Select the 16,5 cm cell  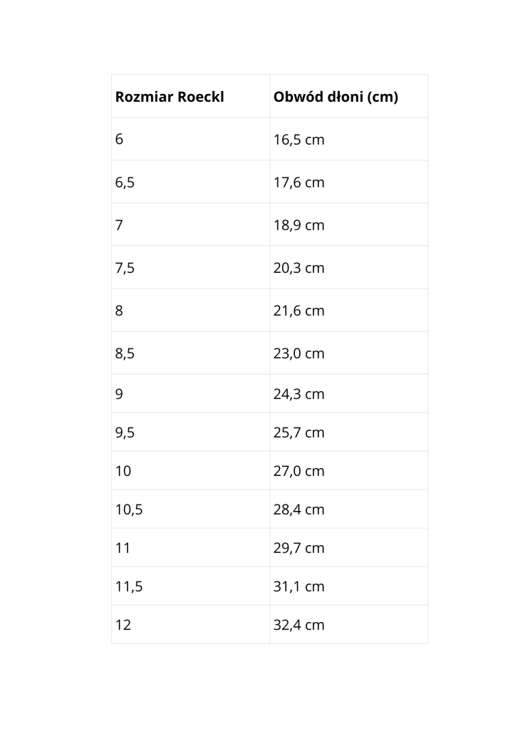pyautogui.click(x=299, y=140)
